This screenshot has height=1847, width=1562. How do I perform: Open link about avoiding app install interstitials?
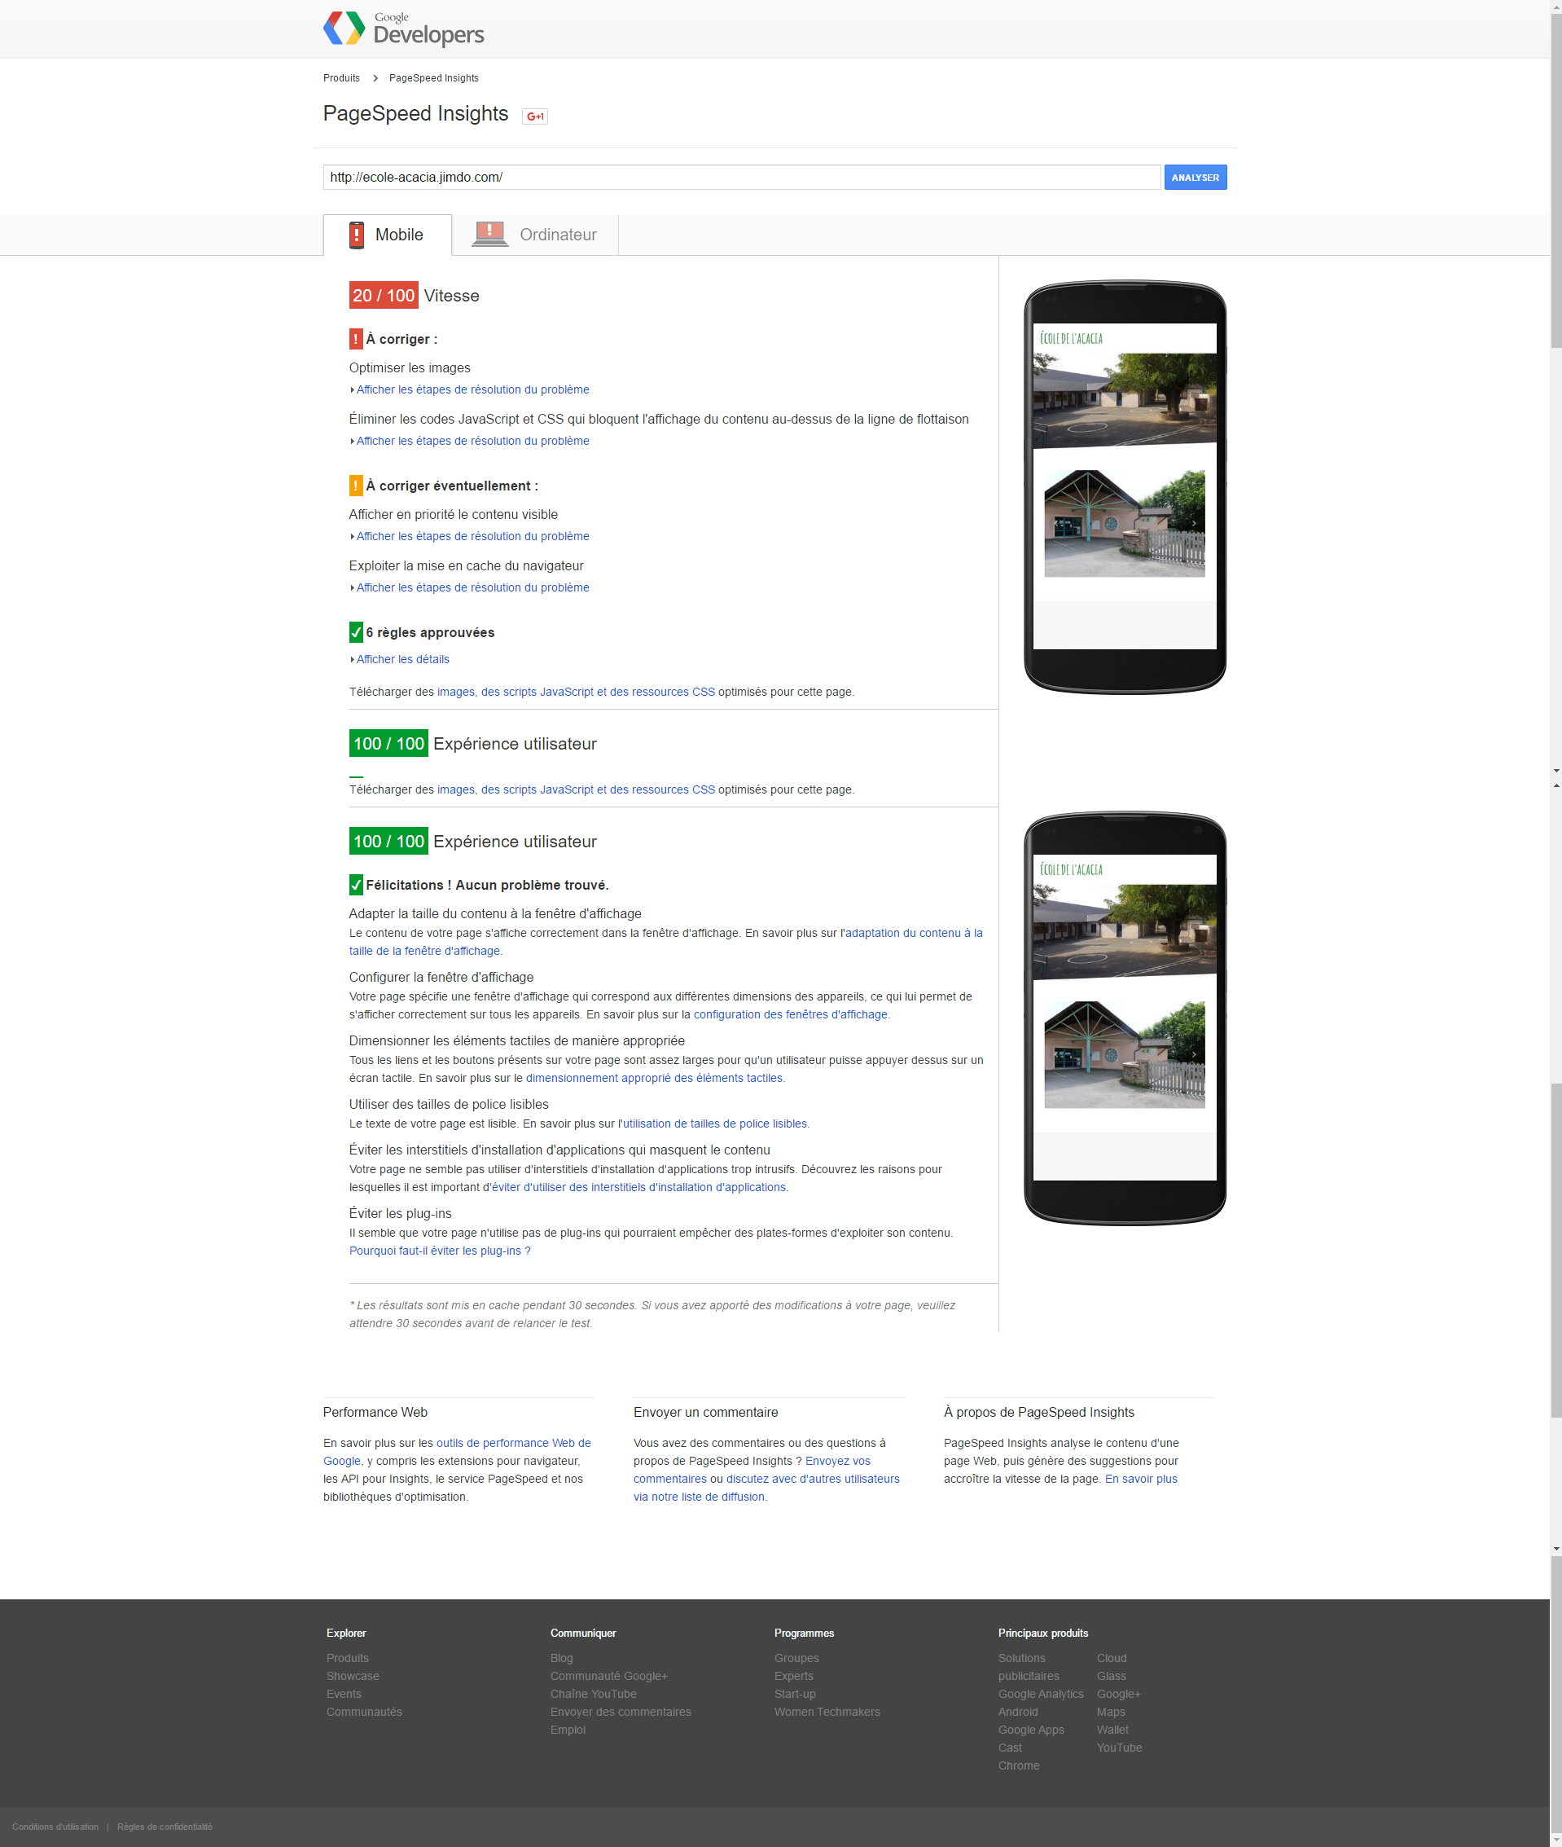coord(638,1187)
